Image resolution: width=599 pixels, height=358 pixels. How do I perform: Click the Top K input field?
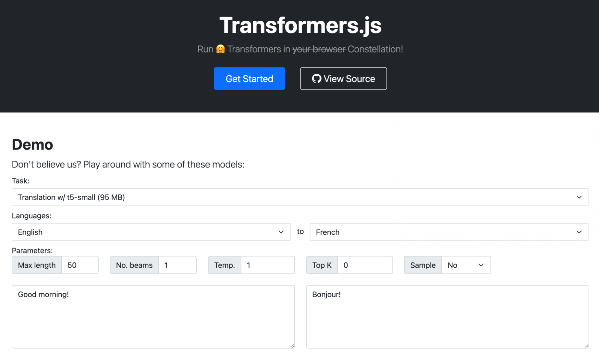pos(365,265)
